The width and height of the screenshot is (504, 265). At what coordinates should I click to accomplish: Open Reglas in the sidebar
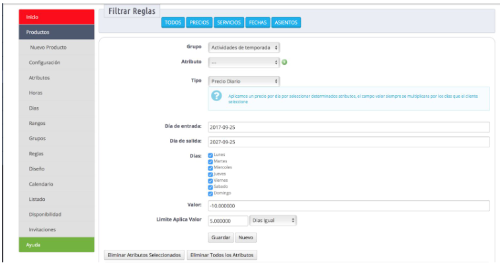pos(57,153)
